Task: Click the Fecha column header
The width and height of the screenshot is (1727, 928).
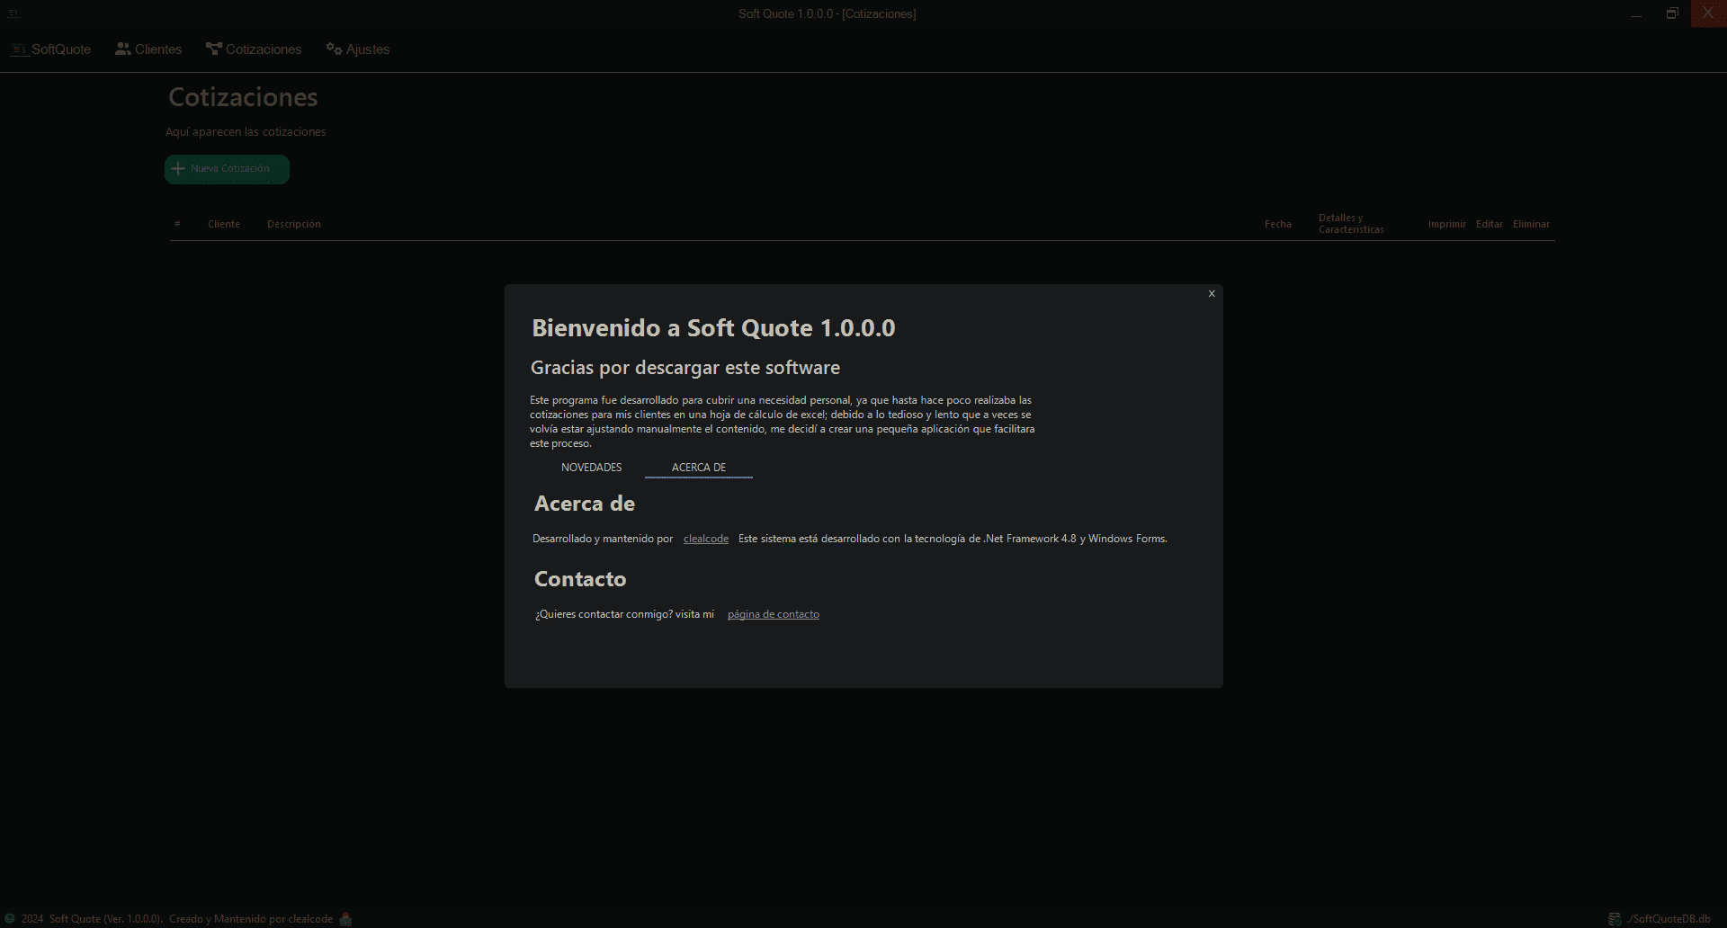Action: pos(1278,224)
